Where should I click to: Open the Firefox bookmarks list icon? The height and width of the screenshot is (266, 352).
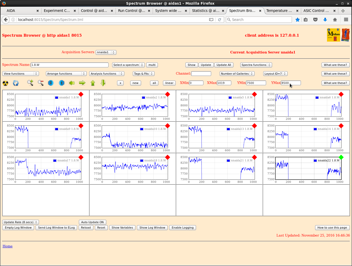point(306,20)
